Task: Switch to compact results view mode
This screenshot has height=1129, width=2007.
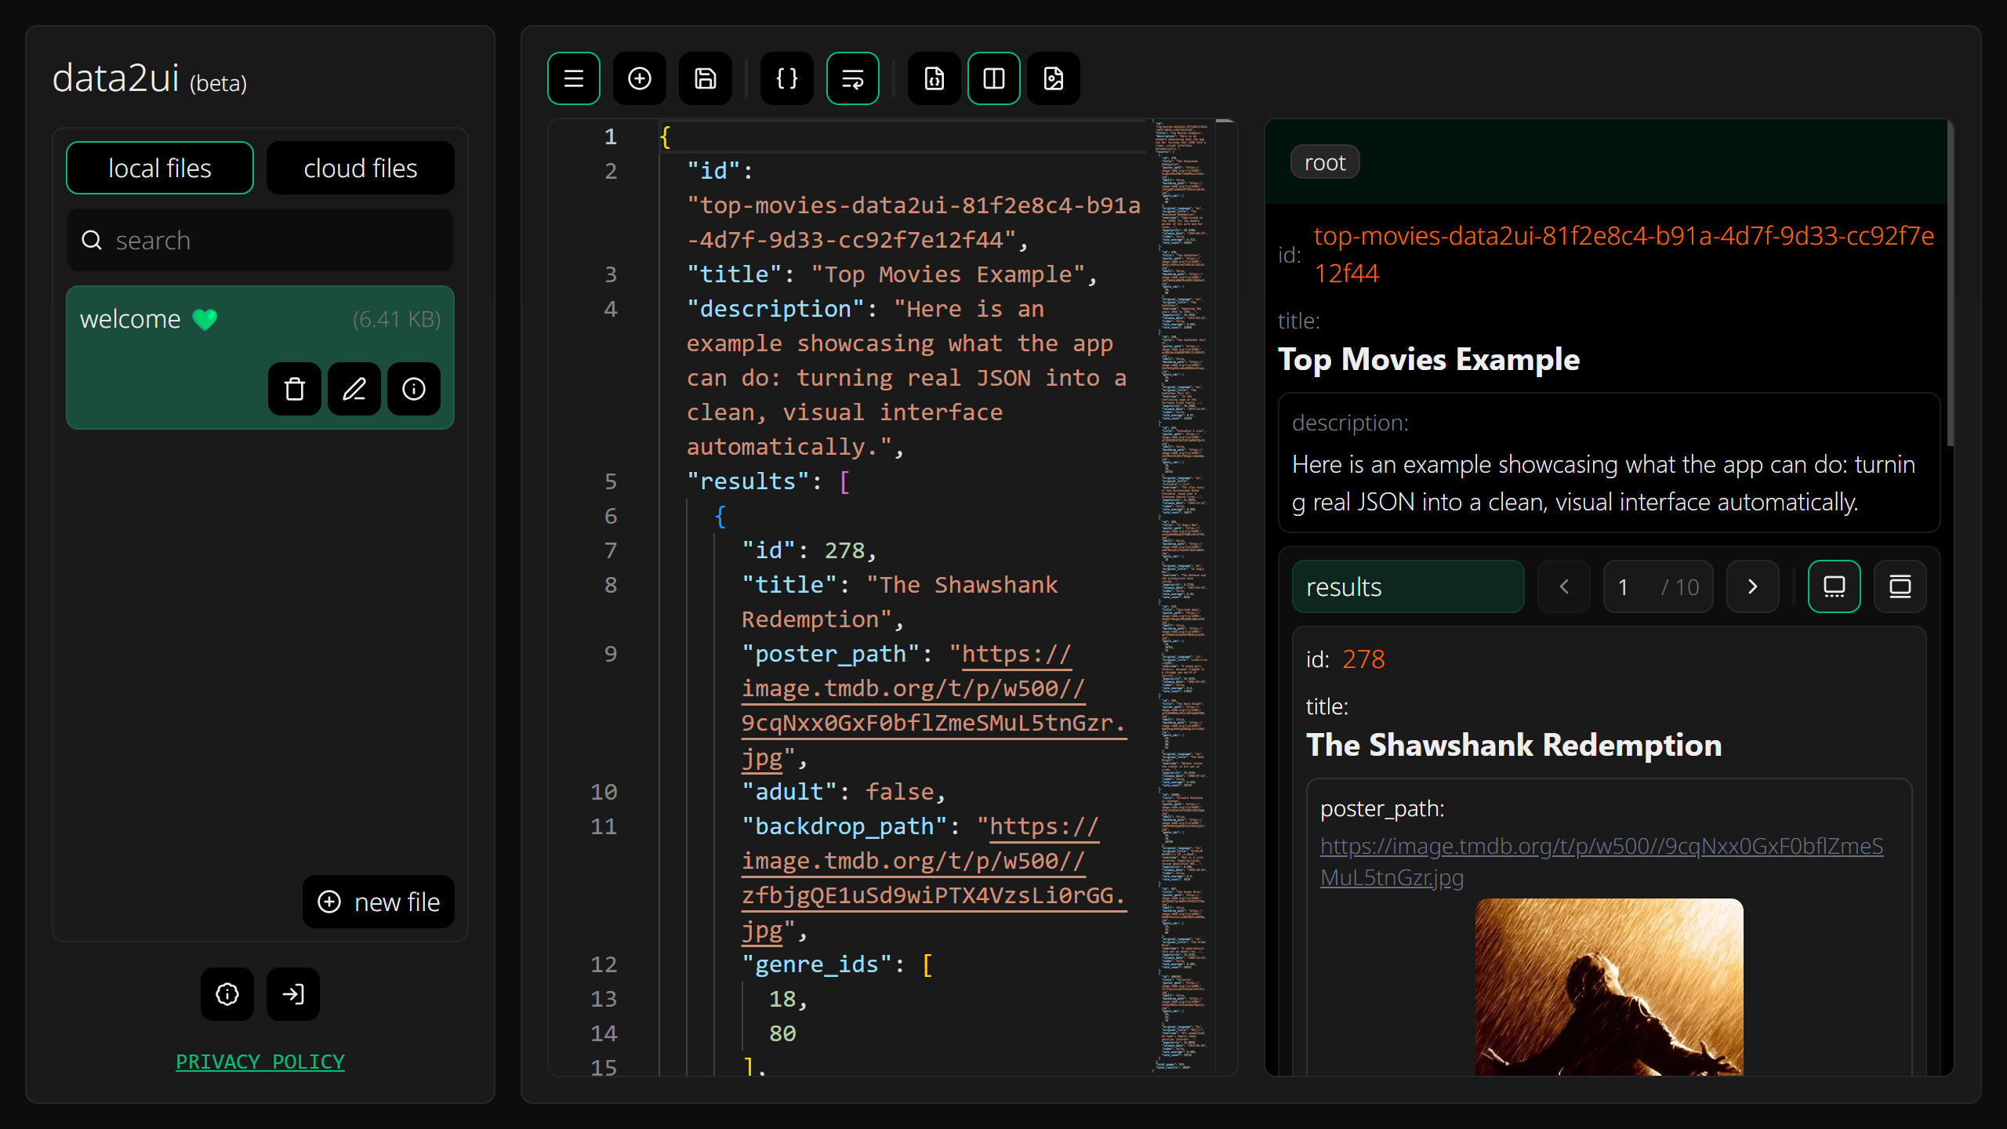Action: [1899, 586]
